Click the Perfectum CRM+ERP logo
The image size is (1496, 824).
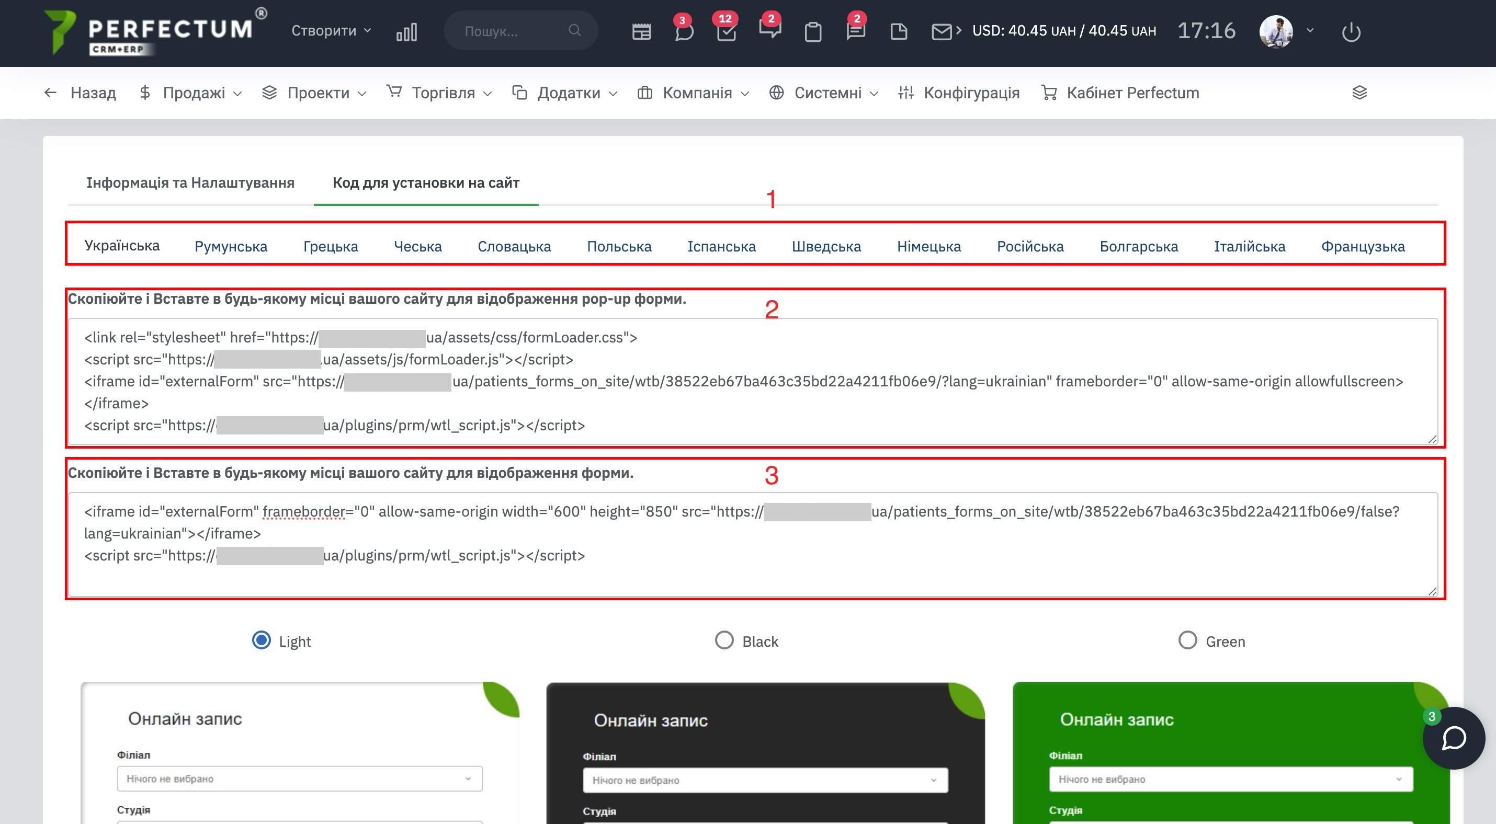[156, 32]
